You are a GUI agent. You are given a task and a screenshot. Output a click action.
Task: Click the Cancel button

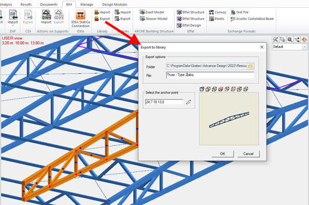coord(249,153)
